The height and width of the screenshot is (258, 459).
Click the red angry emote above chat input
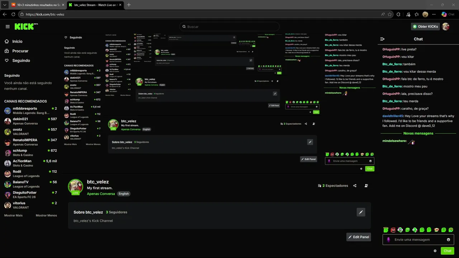393,230
